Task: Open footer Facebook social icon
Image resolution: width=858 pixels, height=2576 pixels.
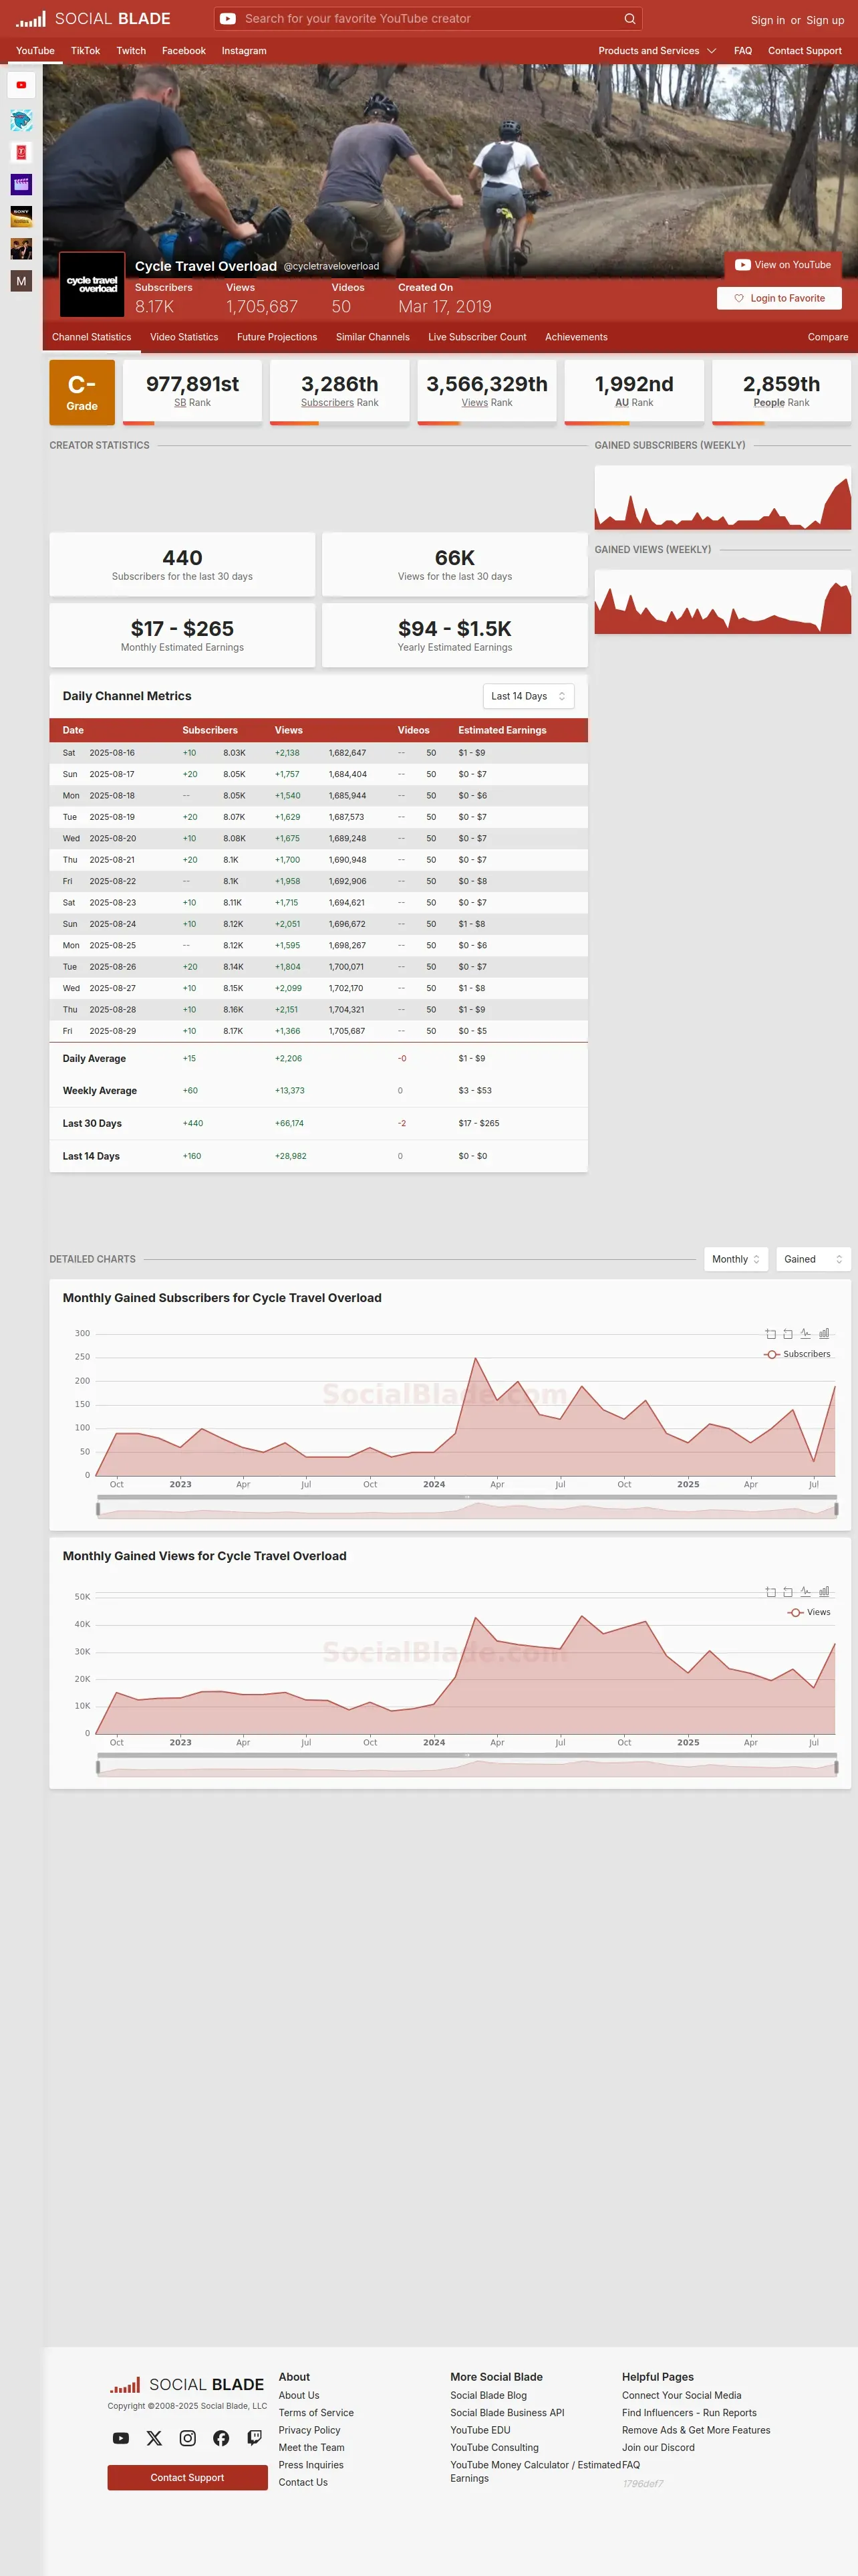Action: [221, 2438]
